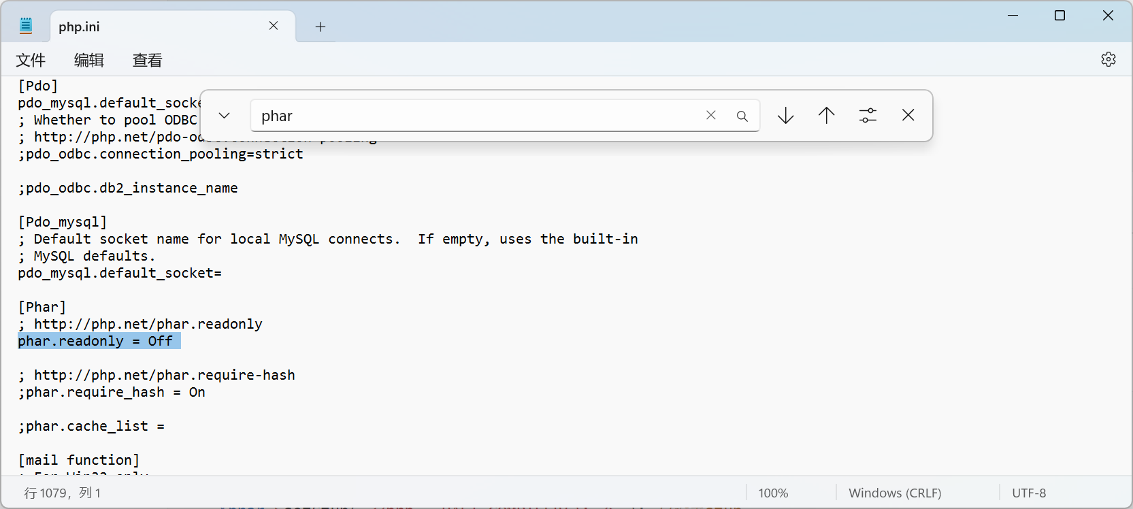The height and width of the screenshot is (509, 1133).
Task: Click the Default socket name comment line
Action: (x=328, y=239)
